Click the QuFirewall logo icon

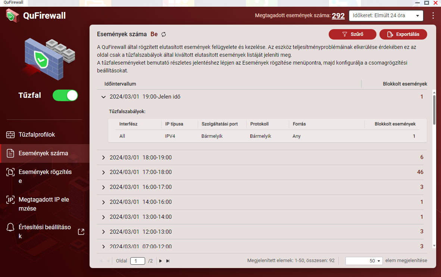click(x=12, y=15)
